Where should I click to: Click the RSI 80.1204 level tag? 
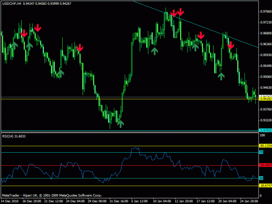point(265,146)
